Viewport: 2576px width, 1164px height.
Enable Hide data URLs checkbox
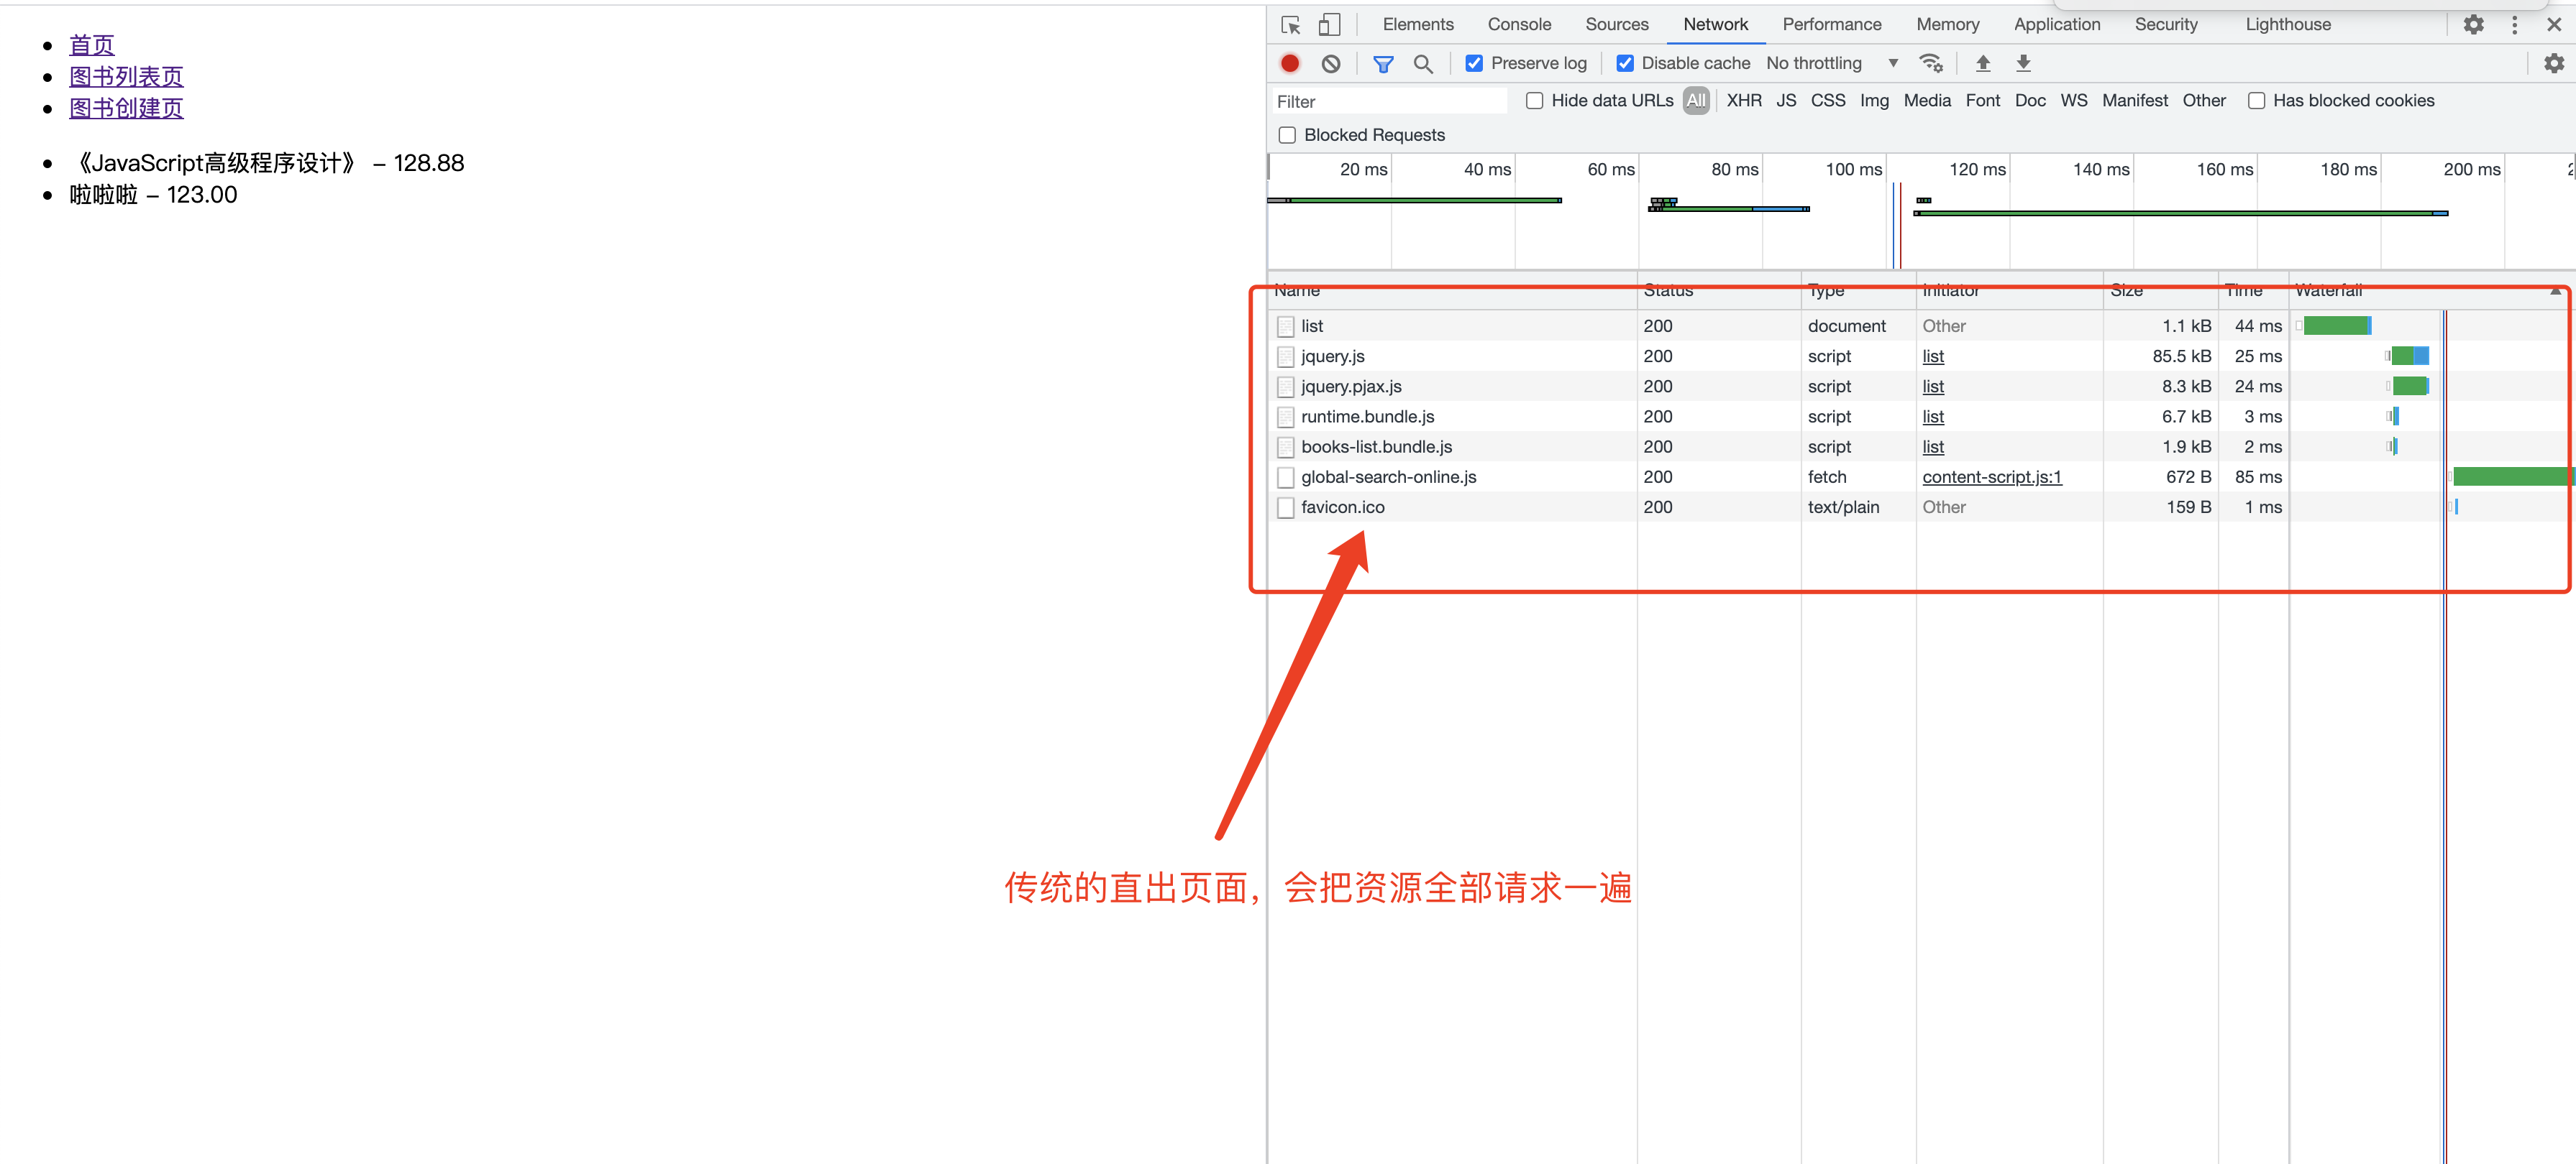(x=1534, y=101)
